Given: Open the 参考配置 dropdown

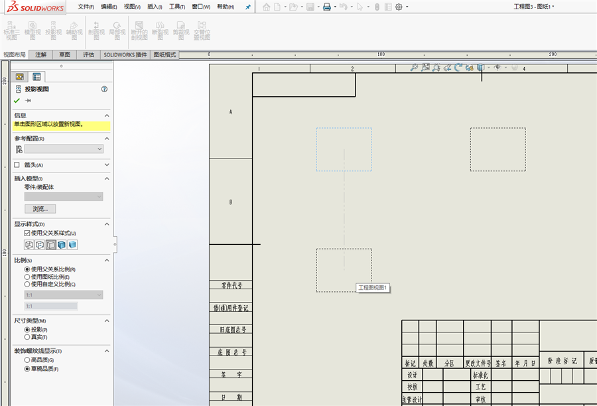Looking at the screenshot, I should pos(64,149).
